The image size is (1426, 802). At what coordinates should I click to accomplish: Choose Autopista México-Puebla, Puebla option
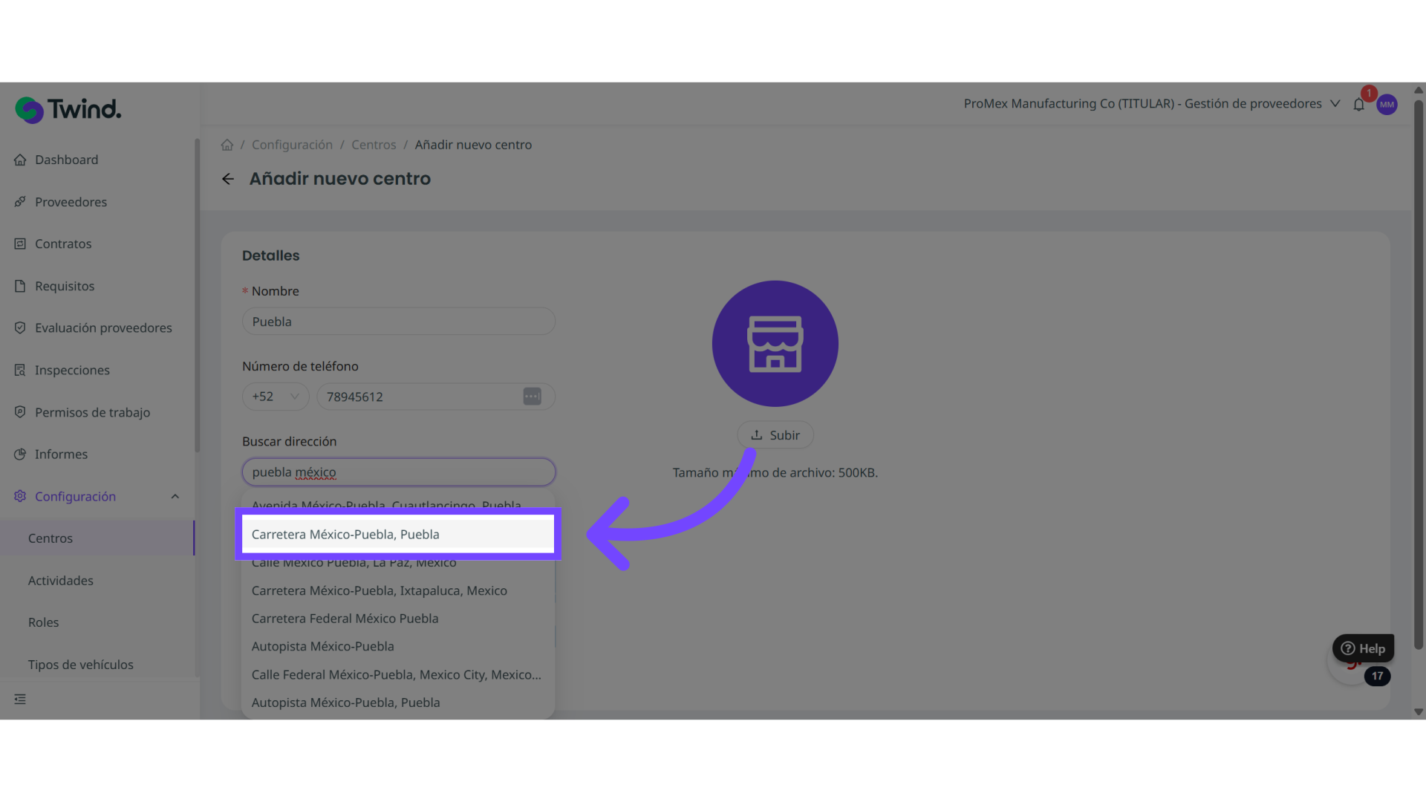pyautogui.click(x=345, y=702)
